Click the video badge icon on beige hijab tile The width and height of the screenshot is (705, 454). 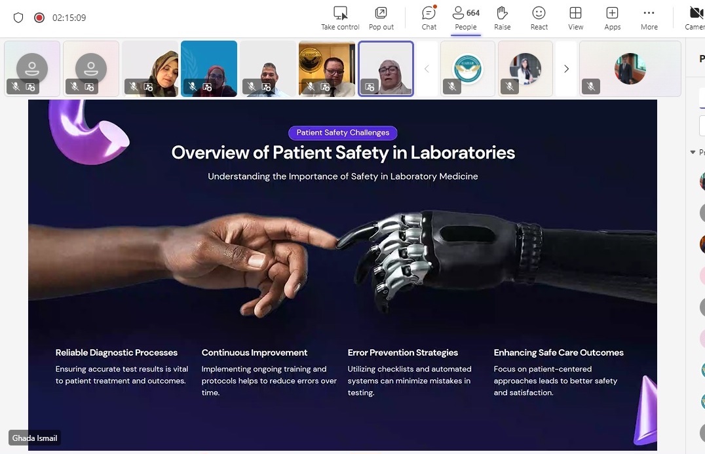click(x=148, y=86)
